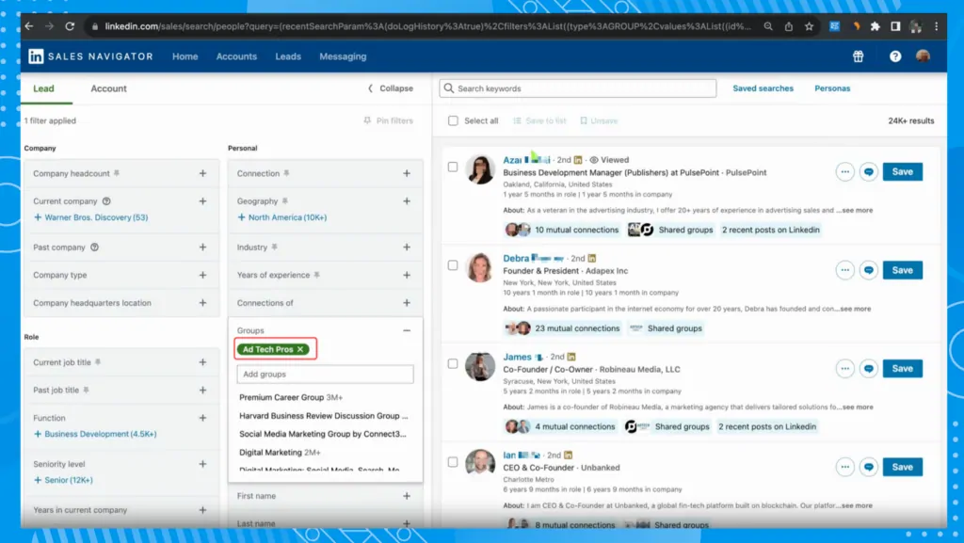Choose Premium Career Group suggestion
This screenshot has width=964, height=543.
click(x=291, y=397)
